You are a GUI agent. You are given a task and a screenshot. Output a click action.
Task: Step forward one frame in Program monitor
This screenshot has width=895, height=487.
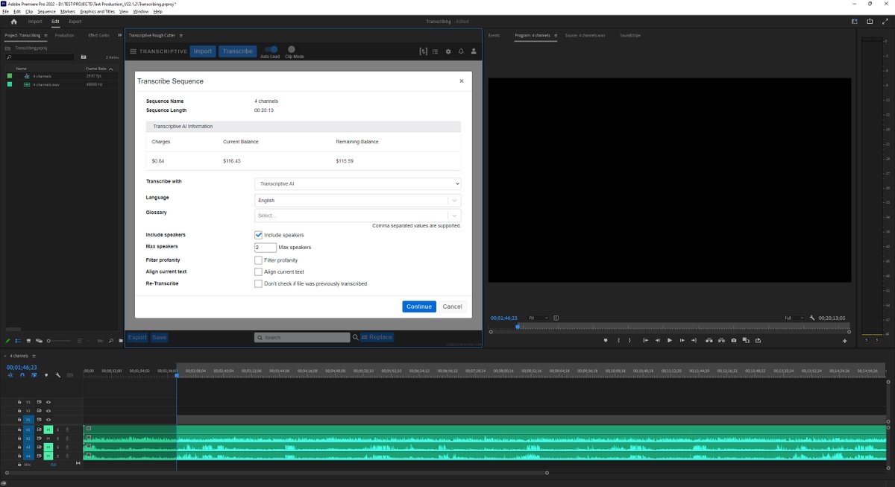pyautogui.click(x=682, y=341)
